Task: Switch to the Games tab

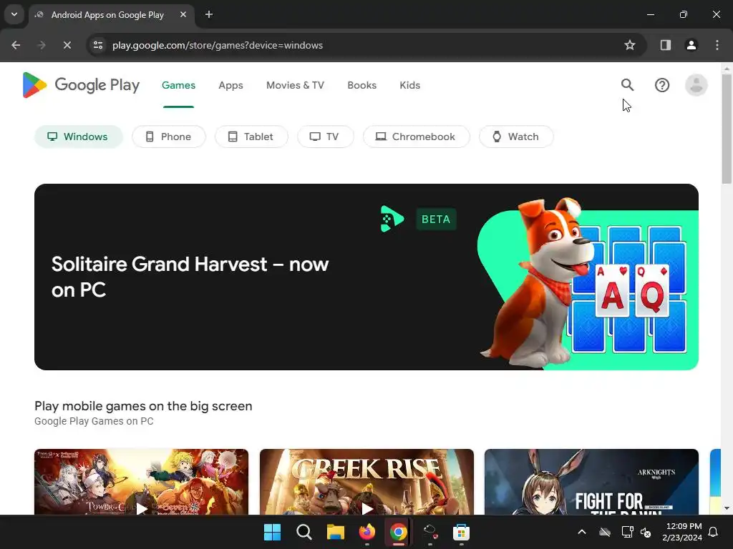Action: [x=178, y=86]
